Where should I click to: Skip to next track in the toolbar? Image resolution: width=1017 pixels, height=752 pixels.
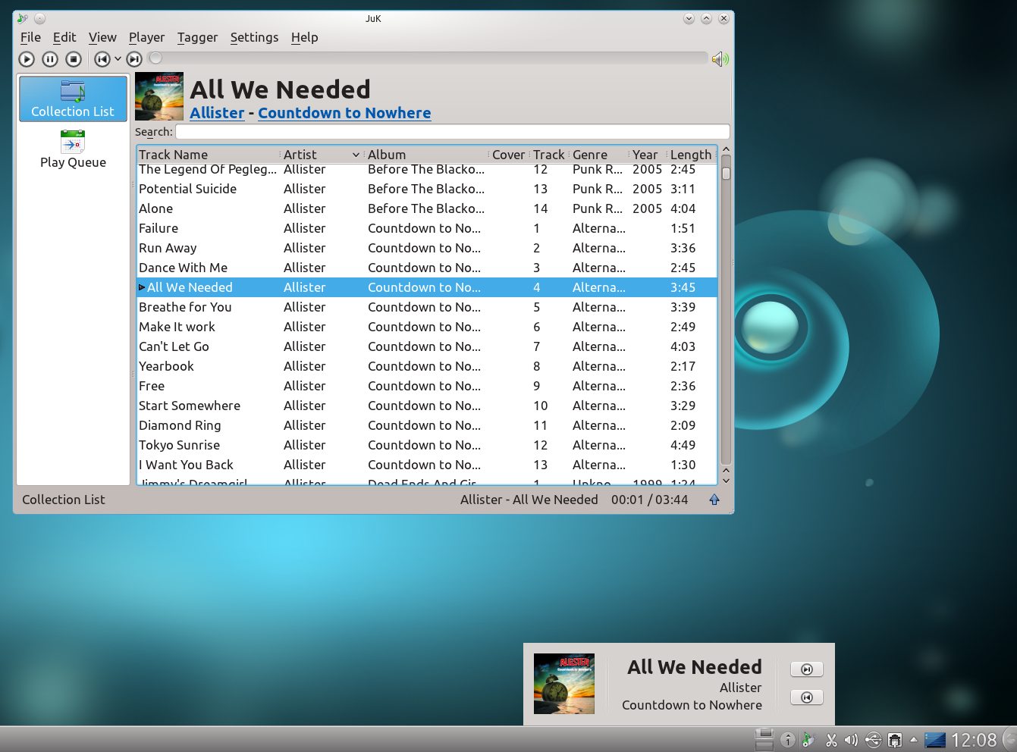(x=134, y=59)
